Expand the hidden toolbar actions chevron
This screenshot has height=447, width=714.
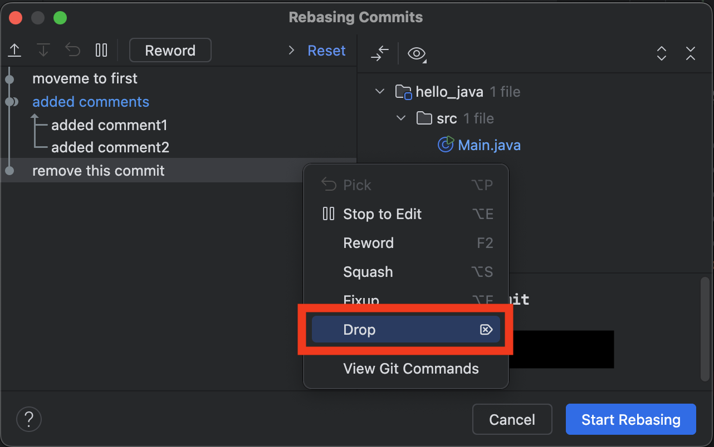coord(291,51)
